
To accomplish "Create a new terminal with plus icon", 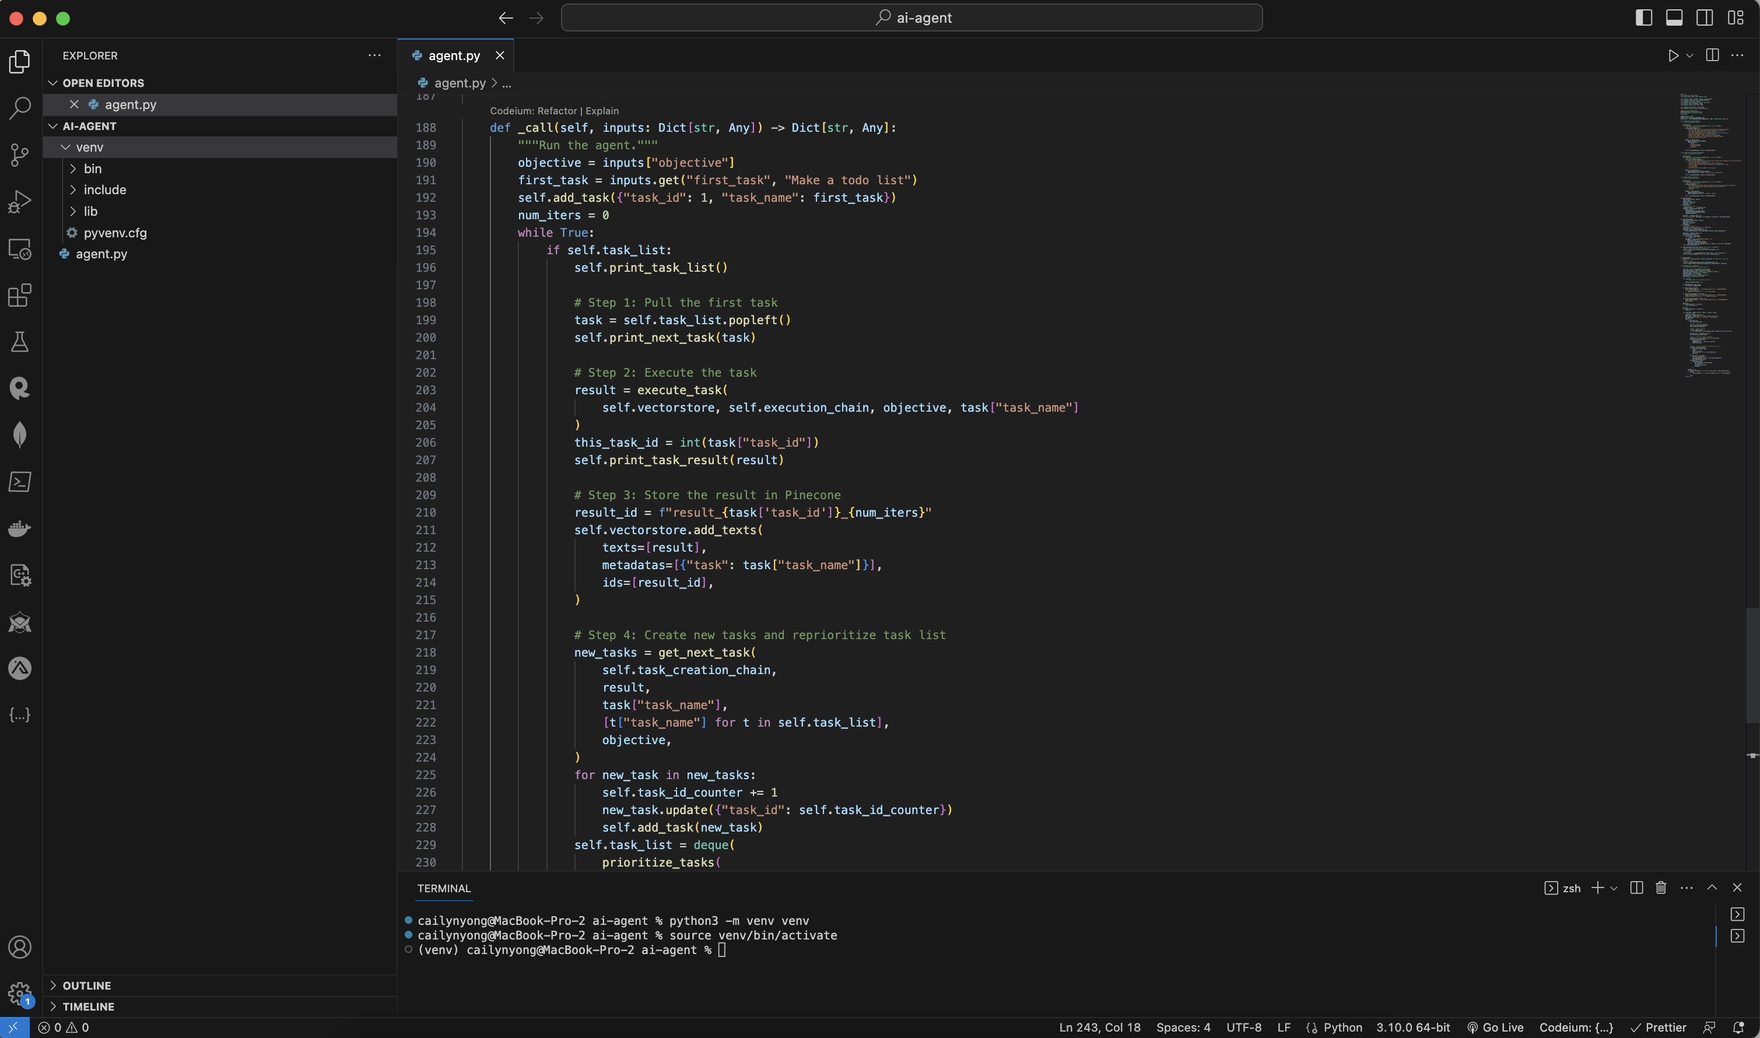I will (1598, 888).
